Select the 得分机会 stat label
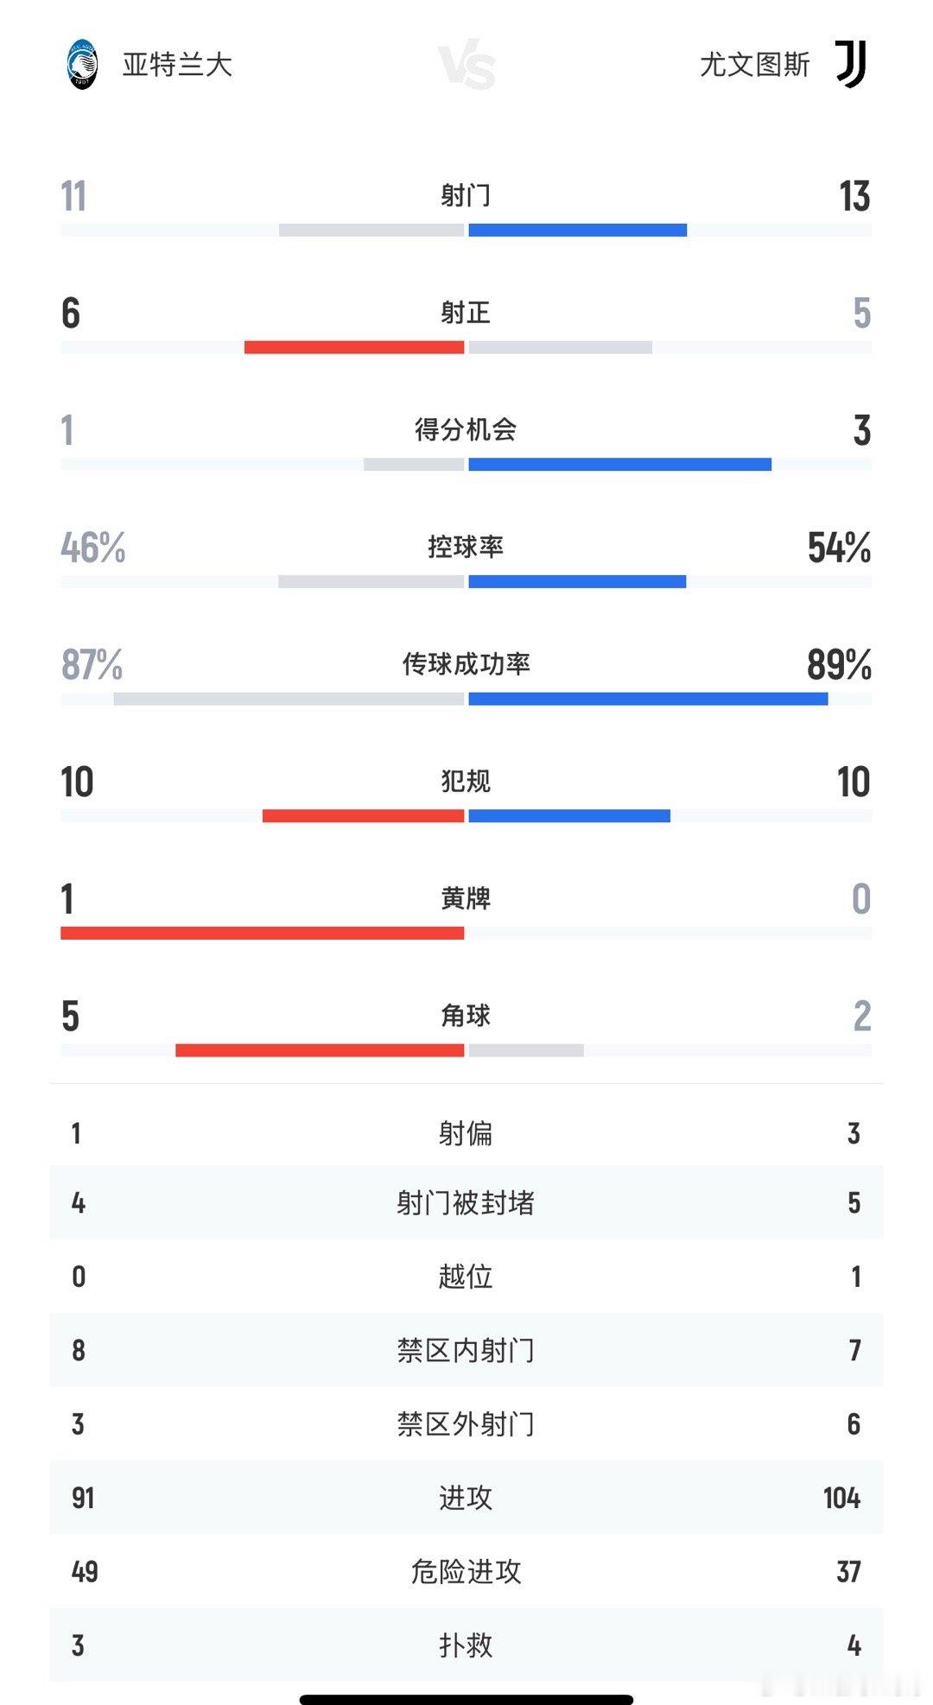This screenshot has width=933, height=1705. [x=466, y=429]
